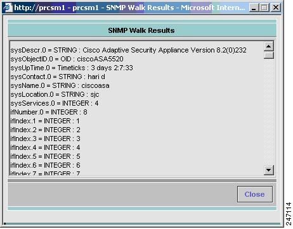
Task: Select the sysServices.0 INTEGER line
Action: (x=55, y=103)
